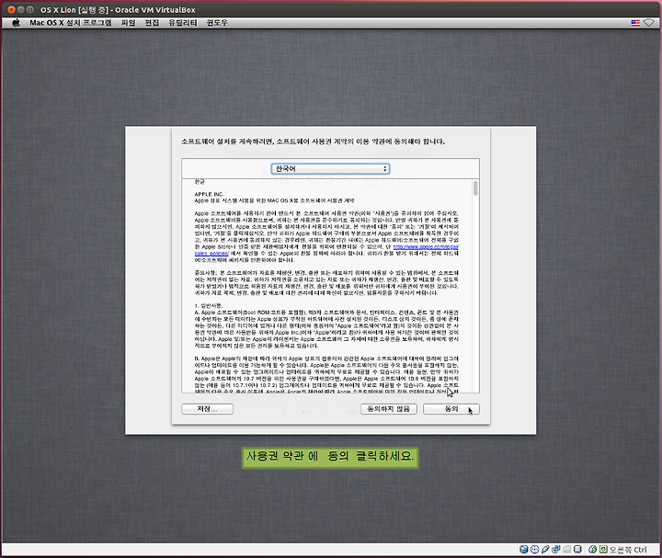Viewport: 662px width, 558px height.
Task: Click the US flag input source icon
Action: [x=635, y=23]
